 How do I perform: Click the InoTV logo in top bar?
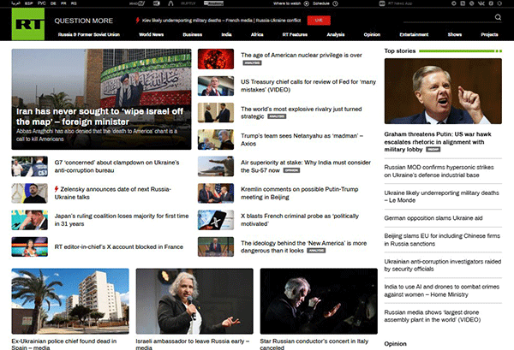pos(137,3)
